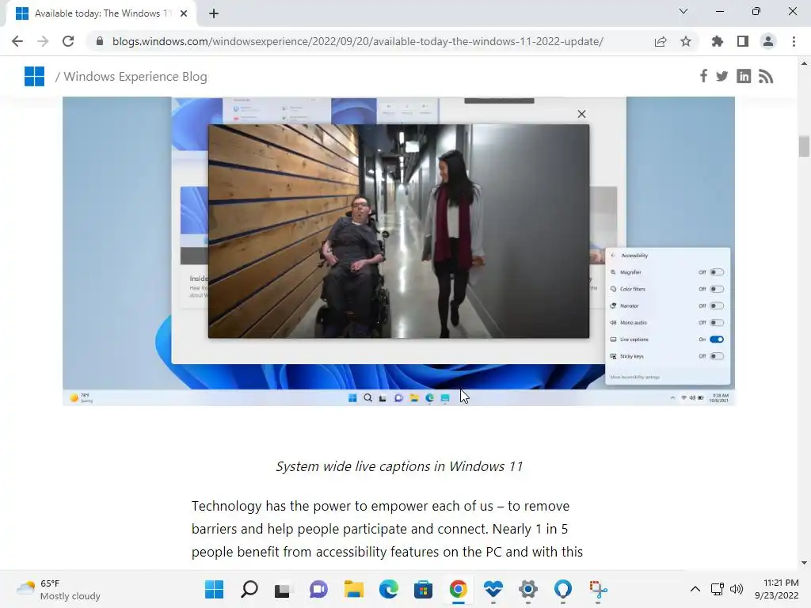The height and width of the screenshot is (608, 811).
Task: Select the 'Available today' browser tab
Action: click(x=101, y=13)
